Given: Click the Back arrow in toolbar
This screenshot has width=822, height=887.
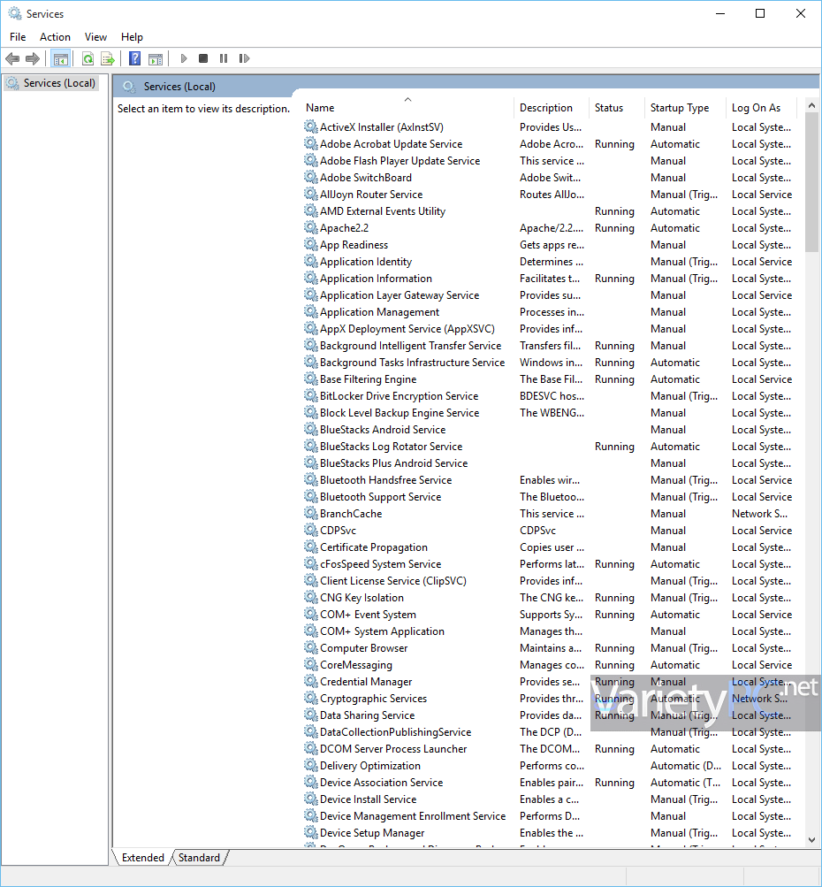Looking at the screenshot, I should (x=12, y=59).
